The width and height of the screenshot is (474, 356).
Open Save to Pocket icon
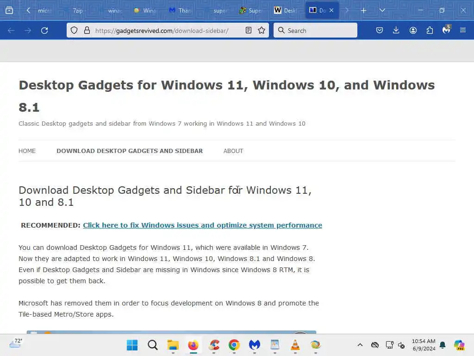pos(380,30)
